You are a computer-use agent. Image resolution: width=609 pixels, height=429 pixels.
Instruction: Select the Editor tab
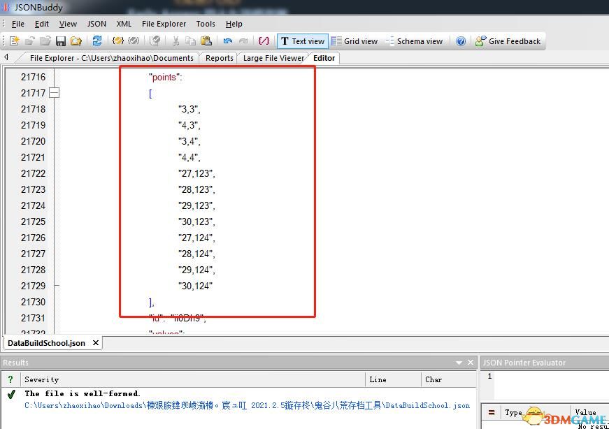324,58
